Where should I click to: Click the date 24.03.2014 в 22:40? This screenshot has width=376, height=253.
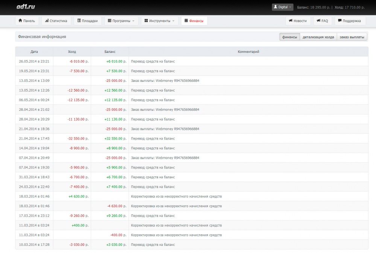[x=34, y=187]
